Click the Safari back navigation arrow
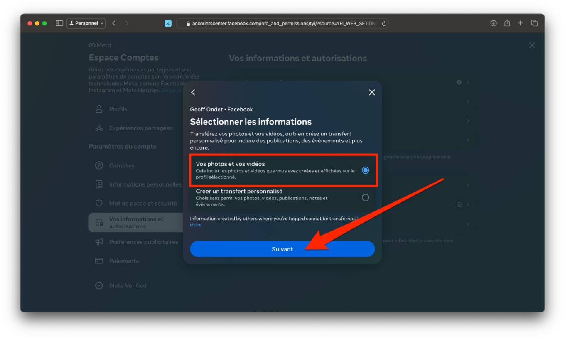 coord(114,23)
